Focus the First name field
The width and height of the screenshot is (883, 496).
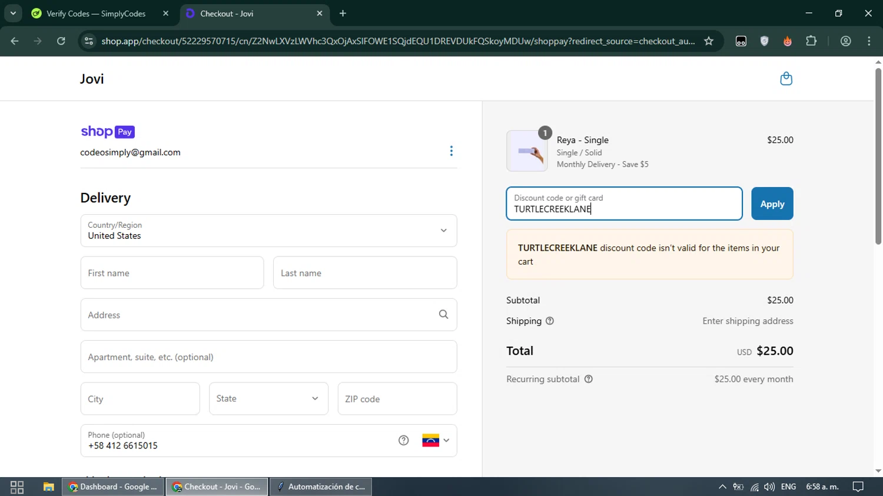tap(172, 273)
